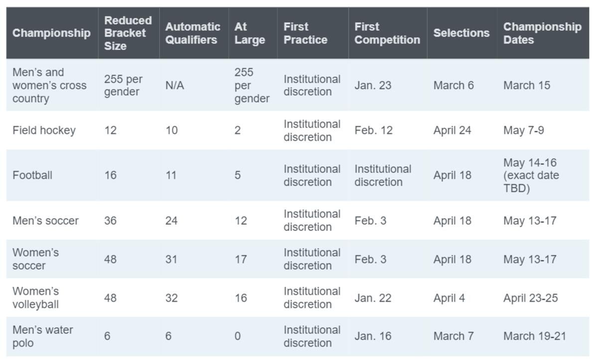Select the April 23-25 date cell

click(x=530, y=298)
